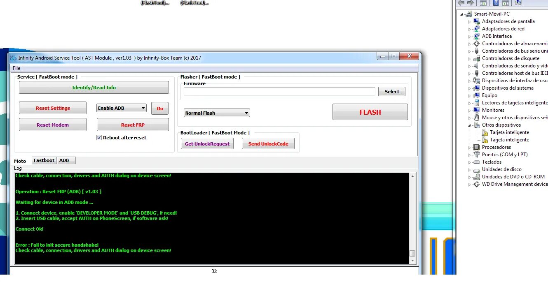548x282 pixels.
Task: Click the Smart-Móvil-PC computer icon
Action: 469,14
